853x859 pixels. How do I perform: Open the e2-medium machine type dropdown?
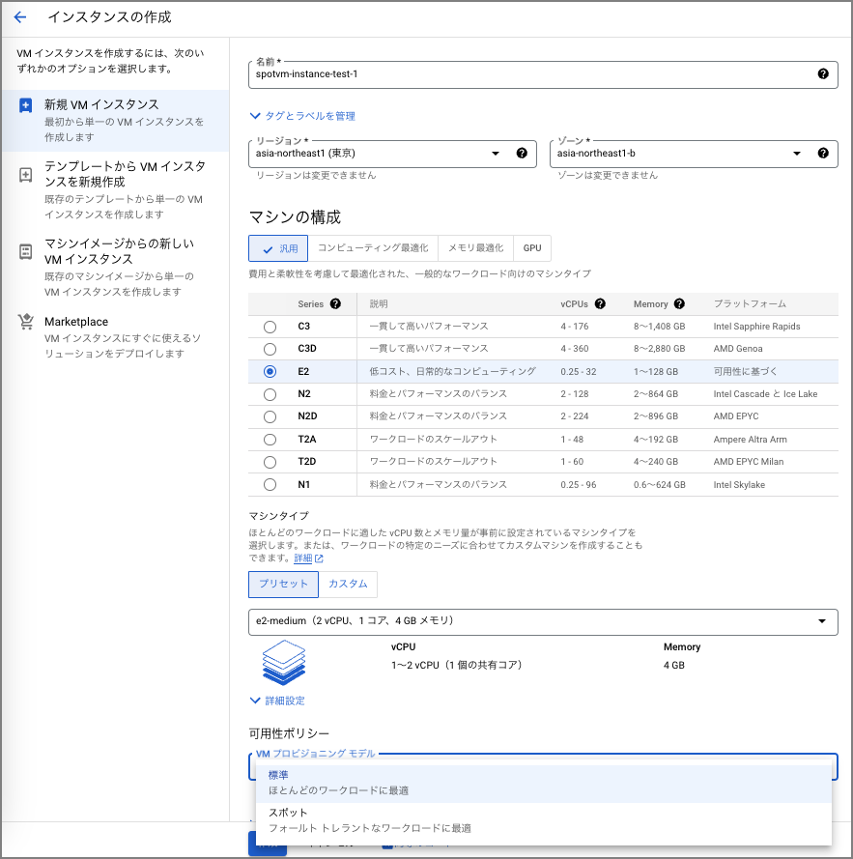tap(543, 621)
